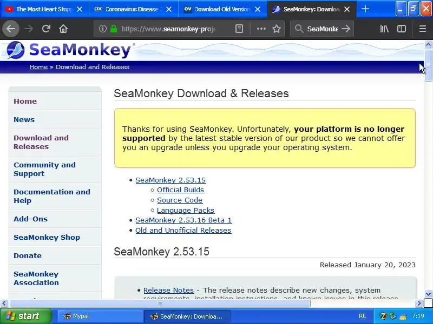Click horizontal scrollbar left arrow
Viewport: 433px width, 324px height.
coord(4,303)
